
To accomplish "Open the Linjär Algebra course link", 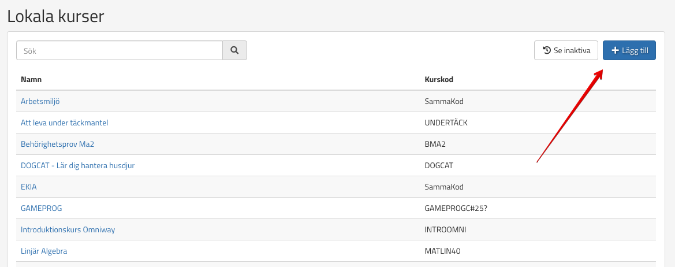I will [44, 251].
